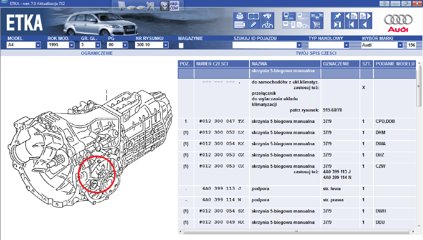Click the printer icon in the toolbar
423x240 pixels.
click(240, 16)
